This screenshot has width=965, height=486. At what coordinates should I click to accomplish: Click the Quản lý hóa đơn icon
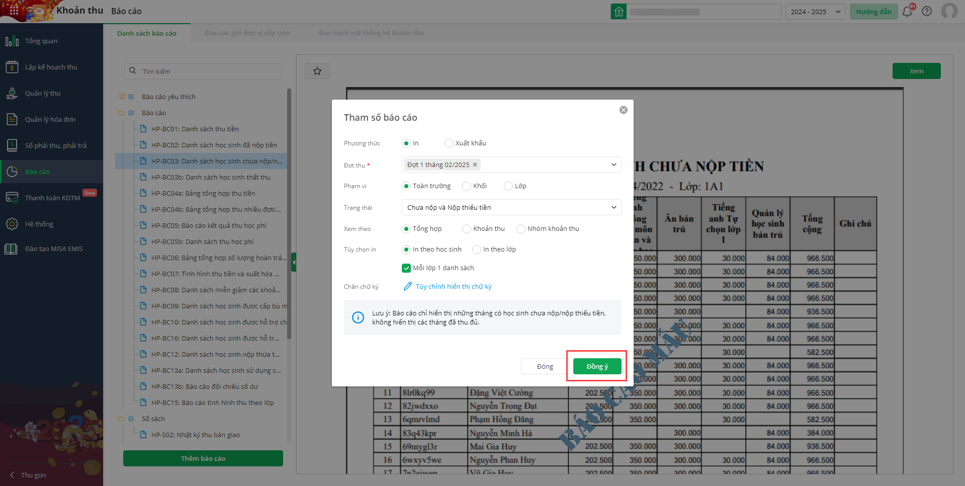[x=12, y=119]
